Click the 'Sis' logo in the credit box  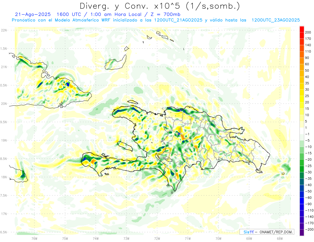point(246,232)
